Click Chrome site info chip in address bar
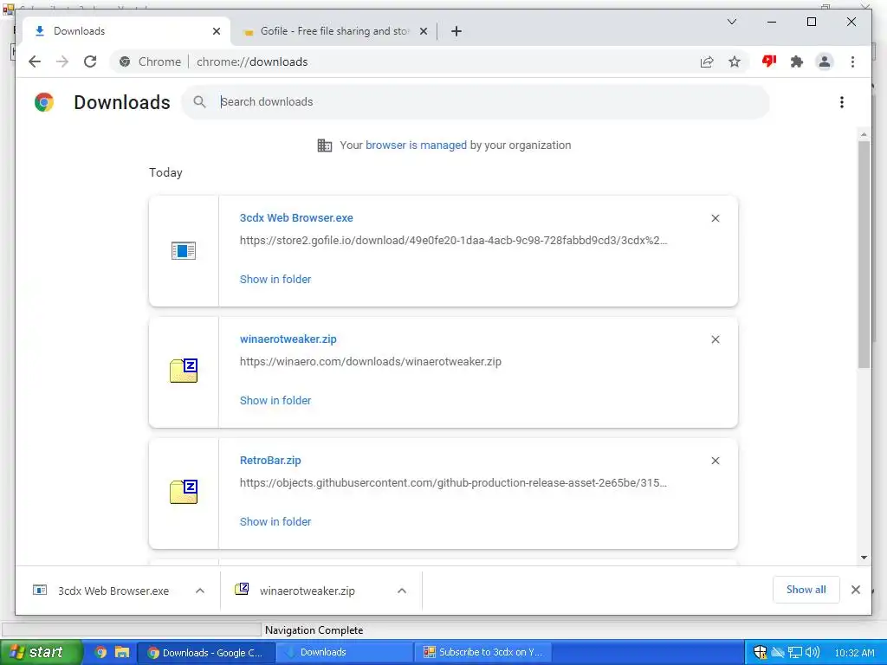 [151, 61]
